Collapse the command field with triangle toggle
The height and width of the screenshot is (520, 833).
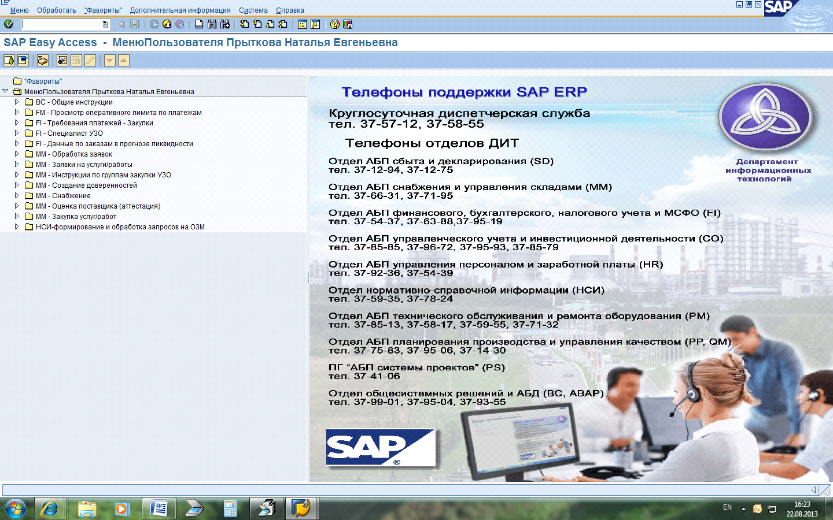click(x=121, y=24)
